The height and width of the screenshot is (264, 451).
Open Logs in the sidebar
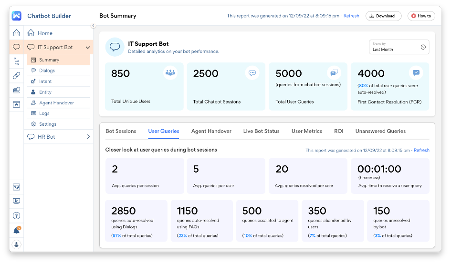[x=44, y=113]
